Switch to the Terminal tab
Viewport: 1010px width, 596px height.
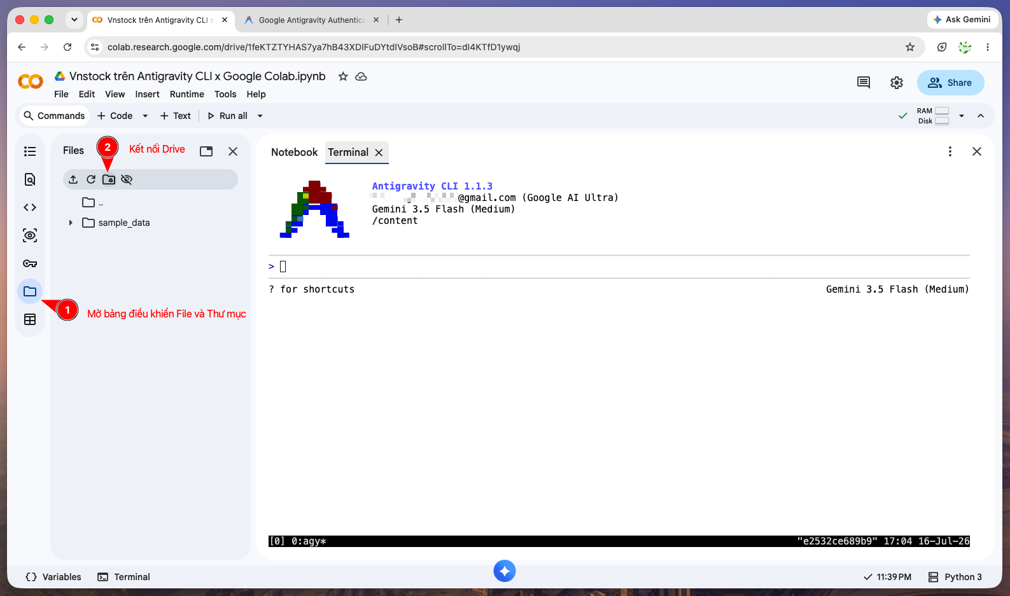[348, 152]
